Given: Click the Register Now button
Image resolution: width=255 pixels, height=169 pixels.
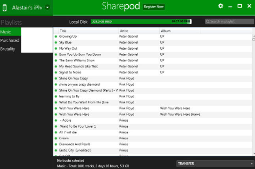Looking at the screenshot, I should [154, 7].
